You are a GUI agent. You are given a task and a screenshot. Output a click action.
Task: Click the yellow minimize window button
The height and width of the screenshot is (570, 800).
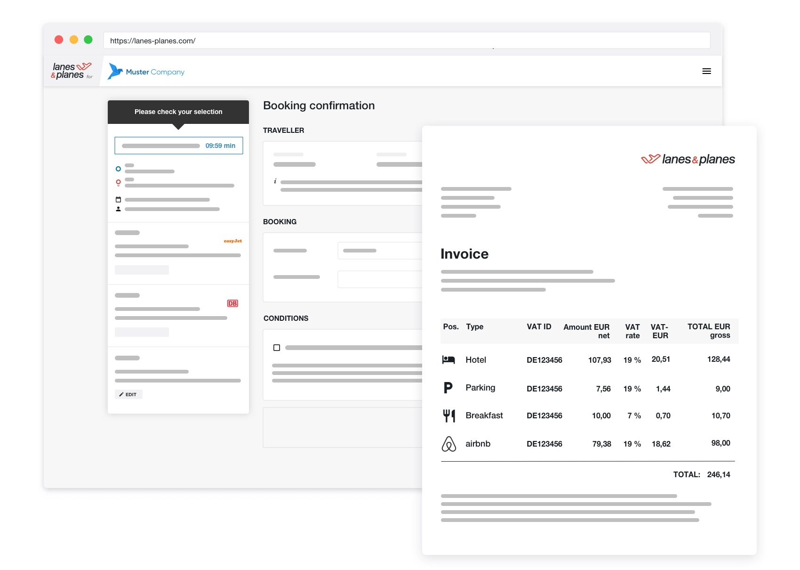(x=73, y=40)
